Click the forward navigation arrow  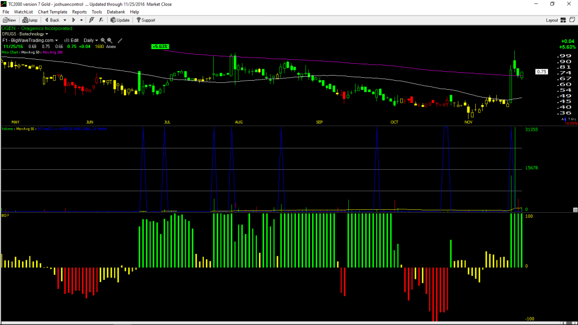point(73,20)
